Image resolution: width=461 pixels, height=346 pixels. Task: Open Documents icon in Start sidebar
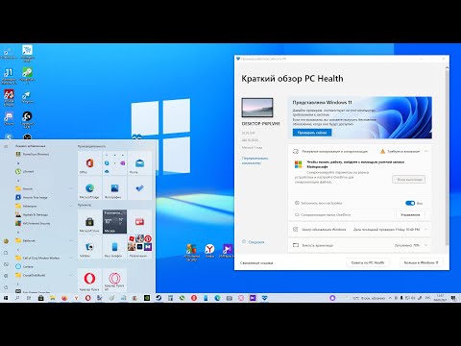6,253
